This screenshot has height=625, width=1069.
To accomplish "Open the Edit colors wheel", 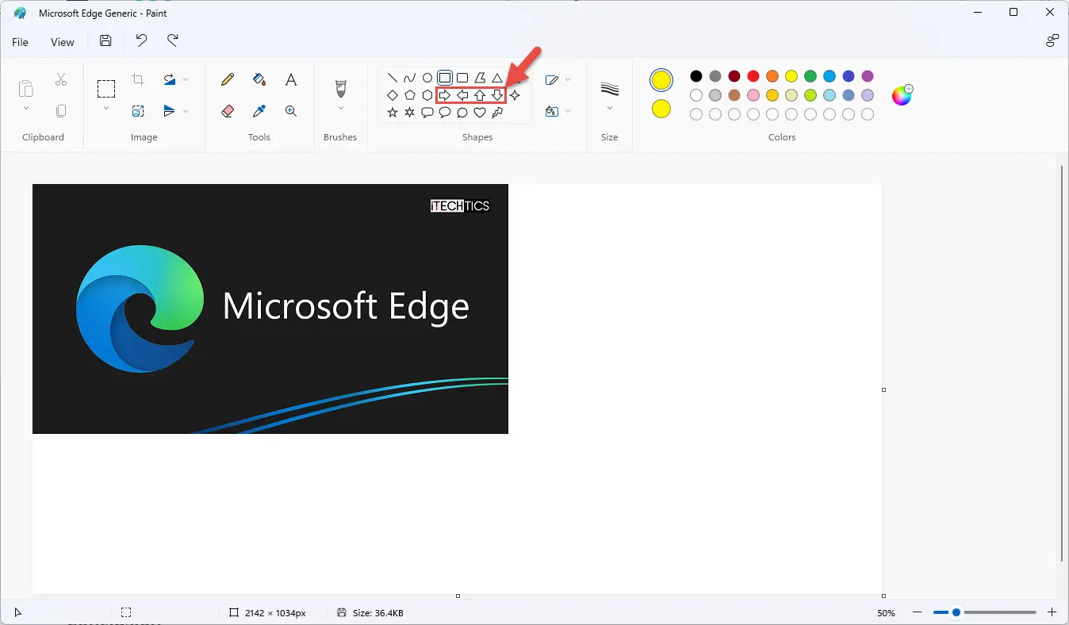I will click(x=902, y=95).
